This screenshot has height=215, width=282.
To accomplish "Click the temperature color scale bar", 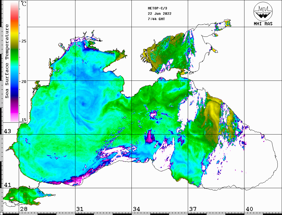I will pos(14,62).
